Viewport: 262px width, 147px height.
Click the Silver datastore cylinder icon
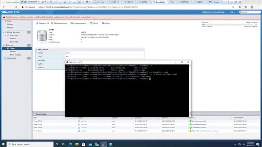[42, 36]
